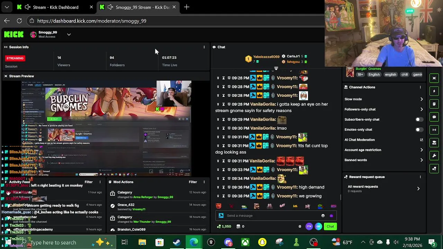443x249 pixels.
Task: Click the pinned collapse icon above chat messages
Action: pos(276,68)
